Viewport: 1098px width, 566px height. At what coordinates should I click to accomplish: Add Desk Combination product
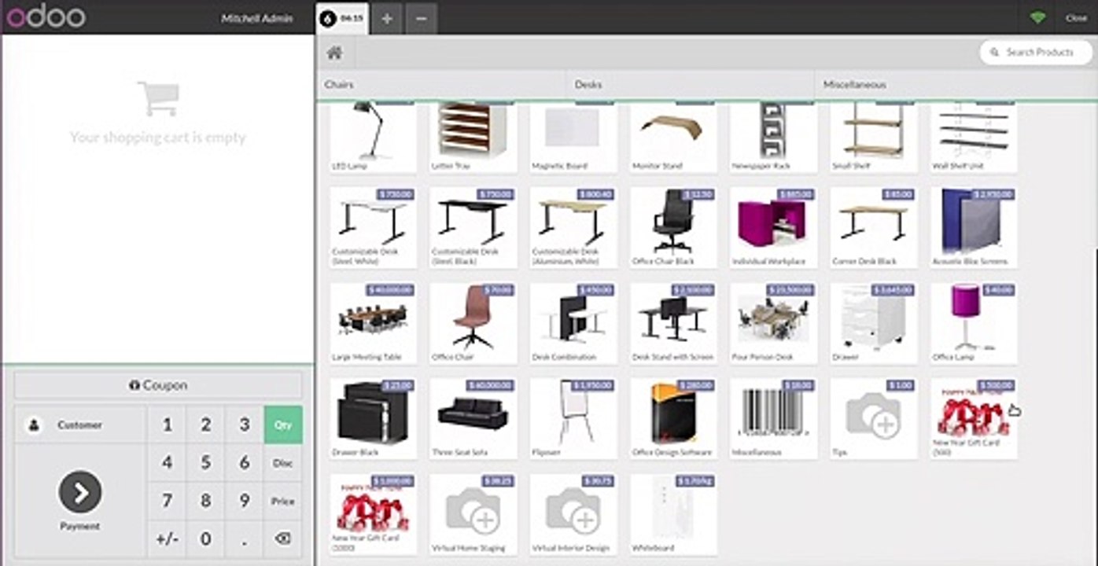pyautogui.click(x=573, y=323)
